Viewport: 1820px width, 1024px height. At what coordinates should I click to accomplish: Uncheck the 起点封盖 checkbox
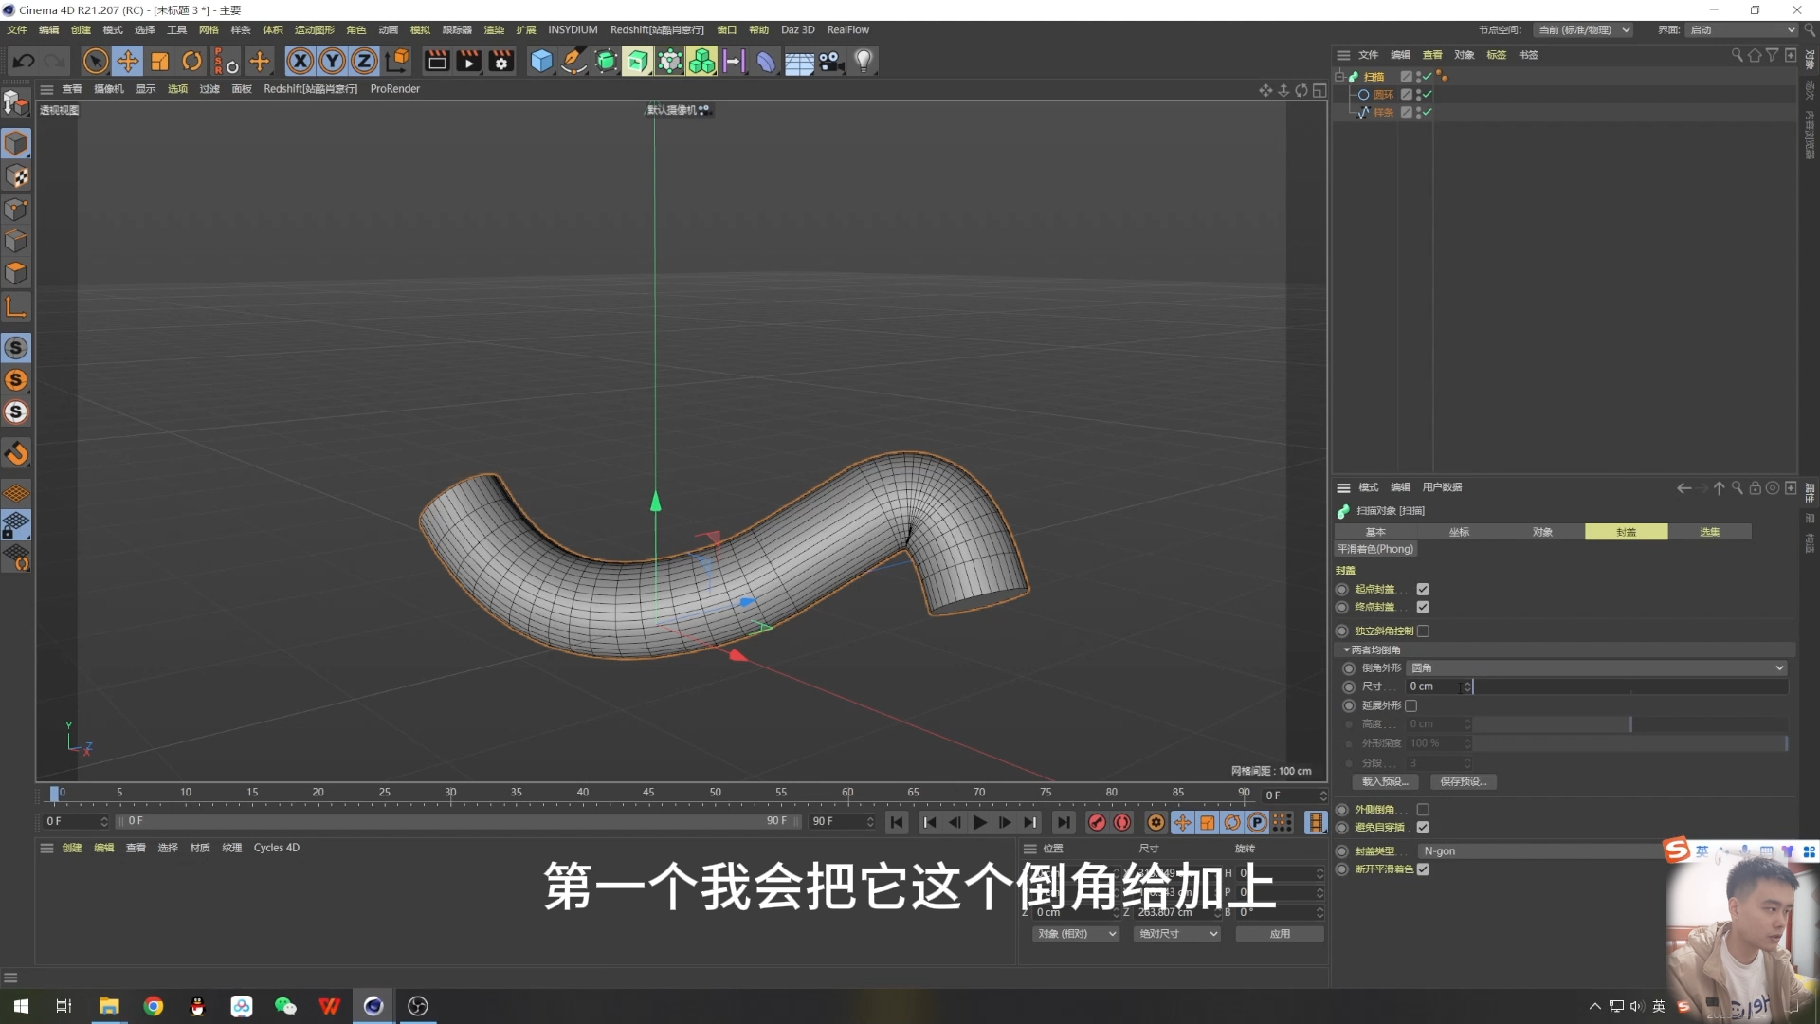(x=1423, y=589)
